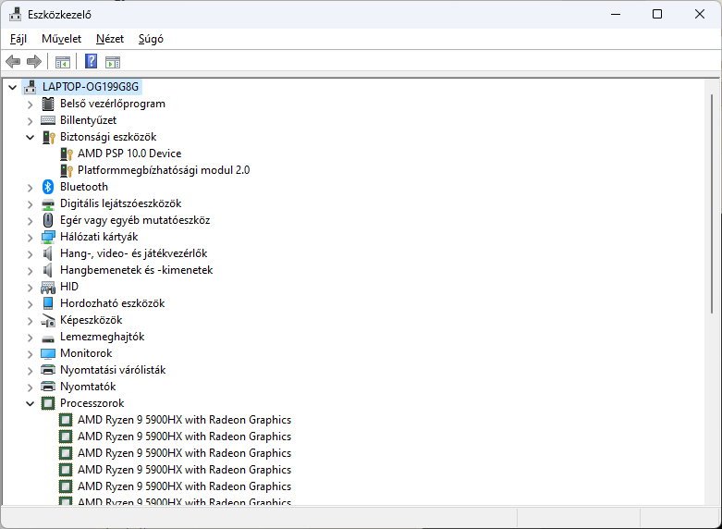Click the Digitális lejátszóeszközök icon

[48, 203]
